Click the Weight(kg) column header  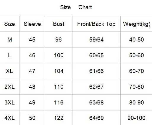[x=137, y=24]
